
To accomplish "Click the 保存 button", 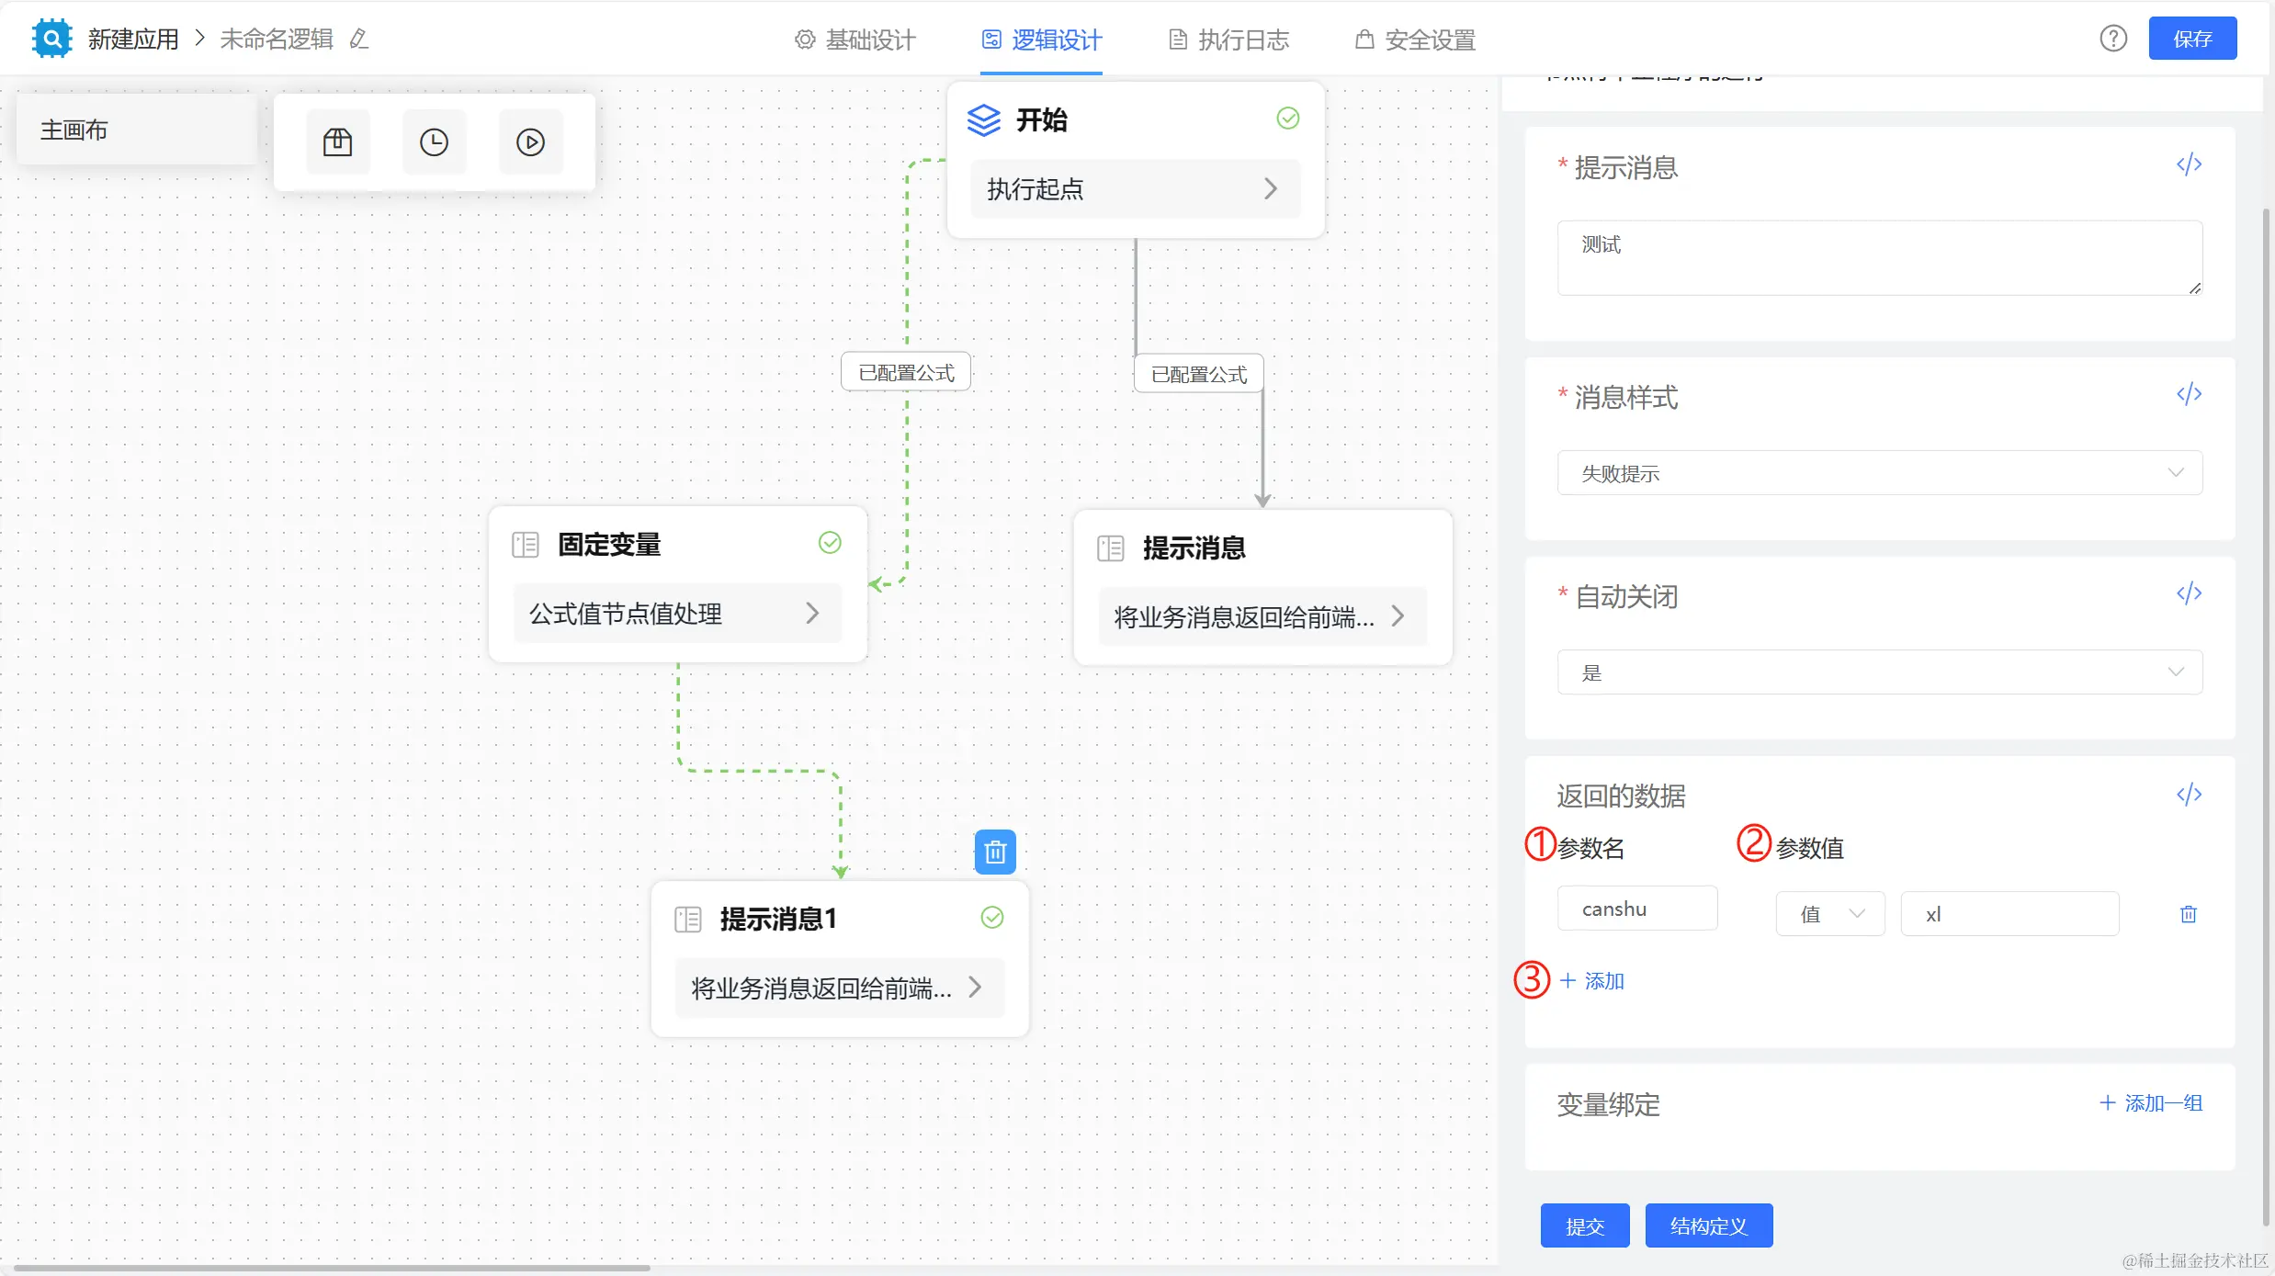I will 2191,39.
